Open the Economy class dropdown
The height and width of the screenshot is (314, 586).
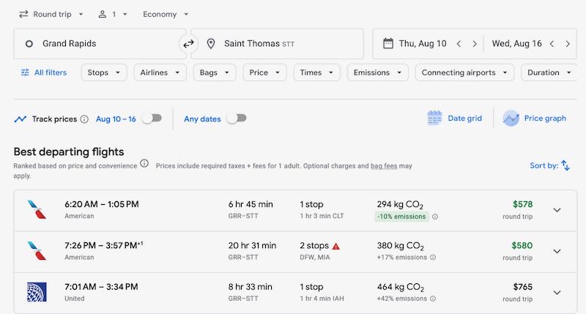166,14
